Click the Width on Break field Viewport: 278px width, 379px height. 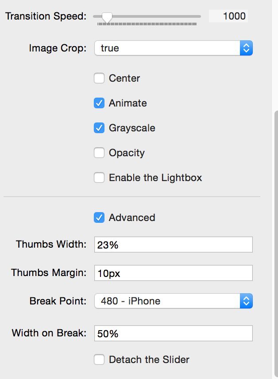click(173, 333)
